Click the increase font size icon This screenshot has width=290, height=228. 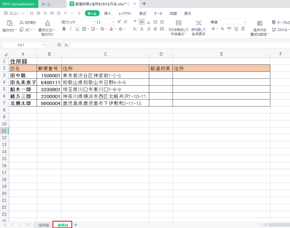119,22
